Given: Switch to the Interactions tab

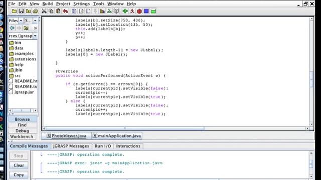Looking at the screenshot, I should point(128,146).
